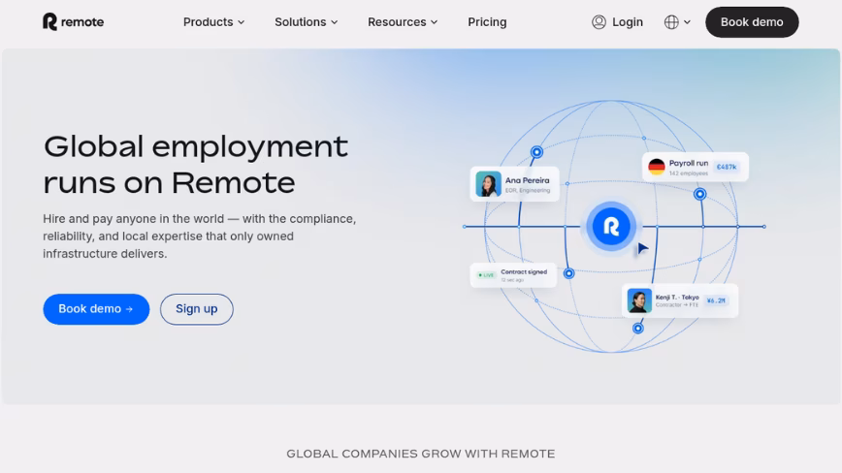This screenshot has width=842, height=473.
Task: Click the ¥6.2M value on Kenji card
Action: tap(716, 300)
